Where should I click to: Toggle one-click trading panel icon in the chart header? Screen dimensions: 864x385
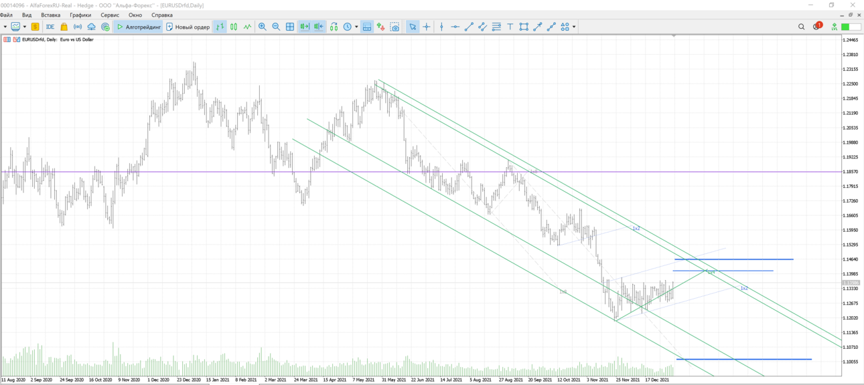7,39
